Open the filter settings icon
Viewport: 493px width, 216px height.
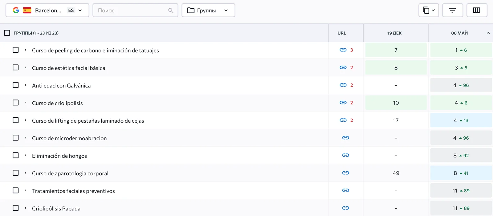pos(452,10)
